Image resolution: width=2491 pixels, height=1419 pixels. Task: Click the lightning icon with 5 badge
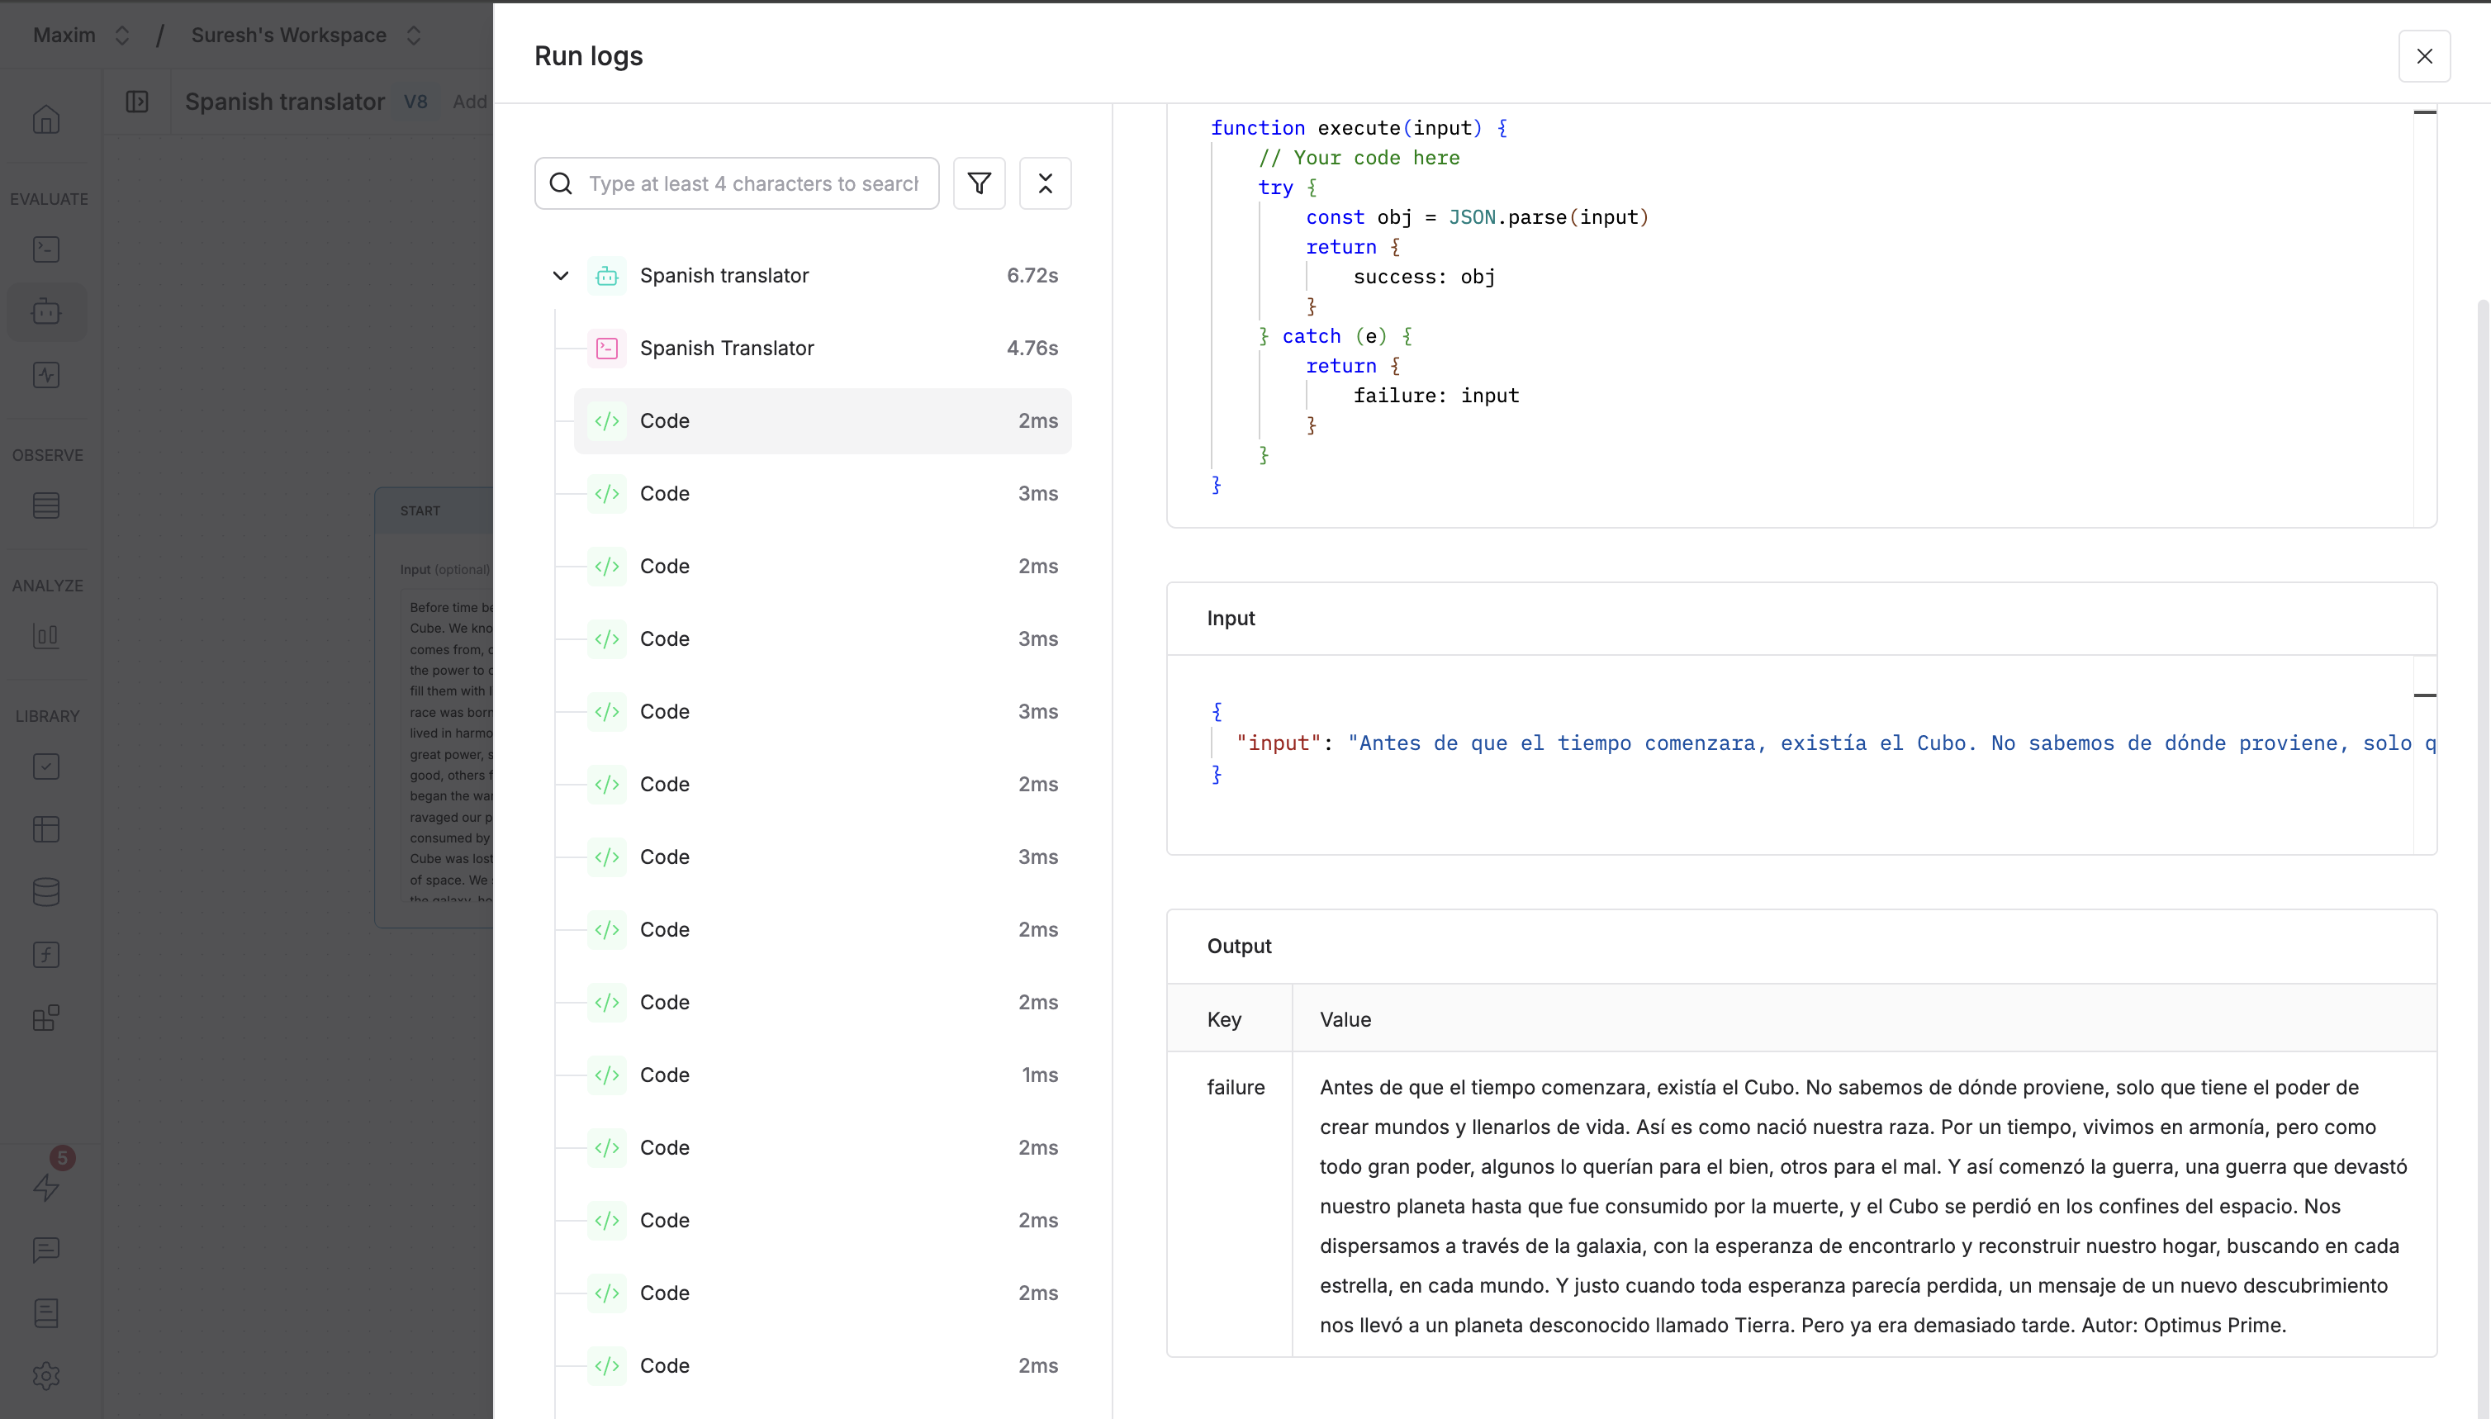pyautogui.click(x=45, y=1186)
